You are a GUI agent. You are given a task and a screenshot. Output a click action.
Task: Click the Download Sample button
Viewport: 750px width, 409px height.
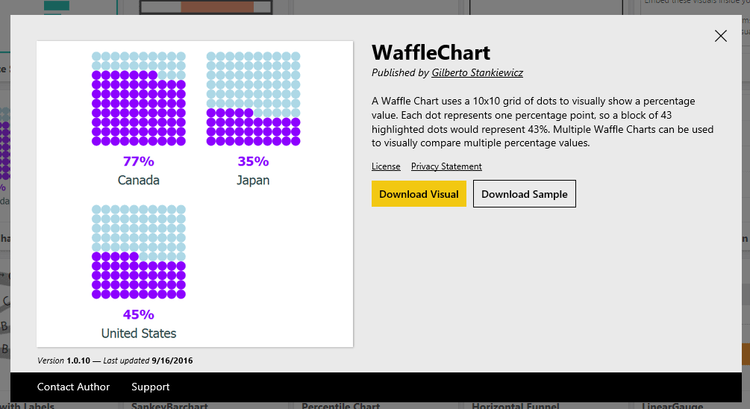click(524, 194)
